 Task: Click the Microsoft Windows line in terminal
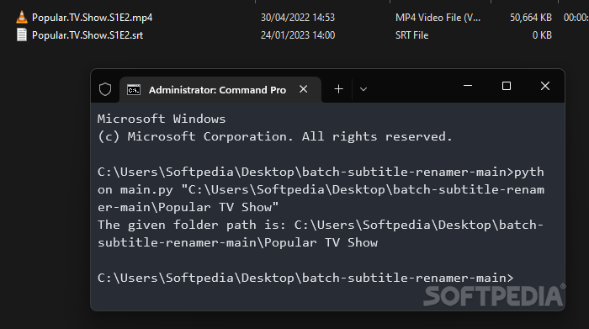click(x=162, y=119)
